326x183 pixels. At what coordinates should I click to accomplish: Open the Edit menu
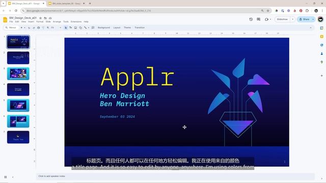coord(17,21)
